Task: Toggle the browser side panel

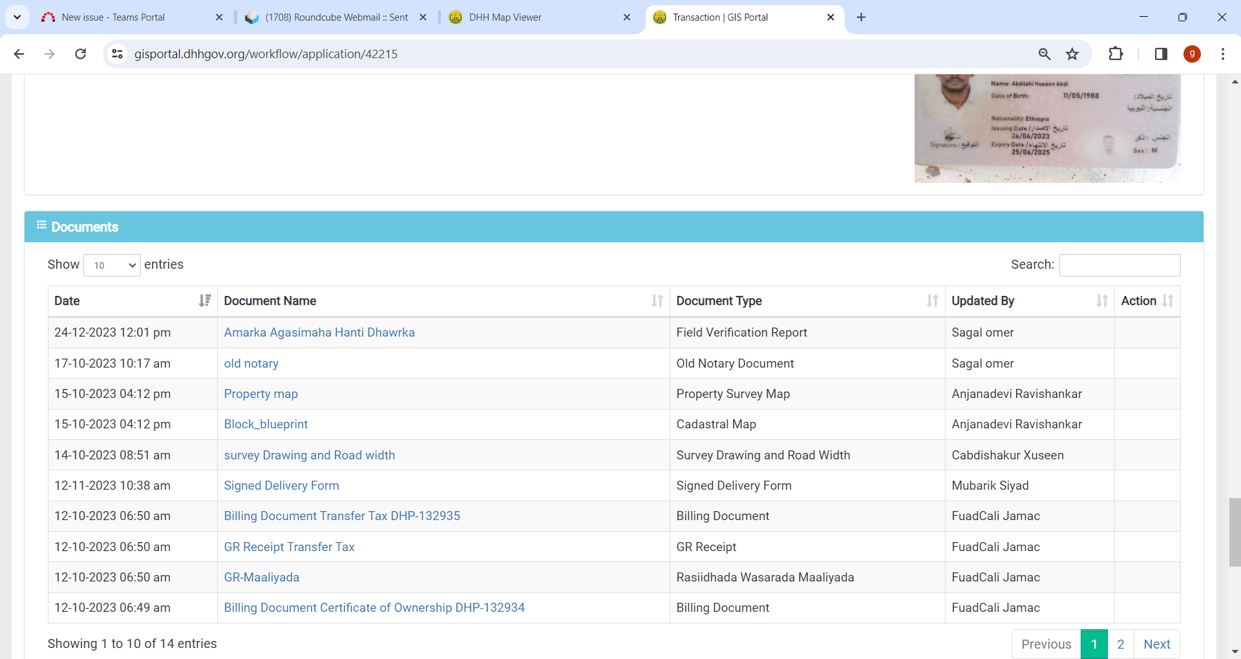Action: 1161,54
